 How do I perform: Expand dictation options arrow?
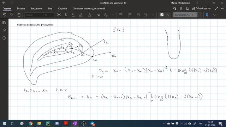[214, 15]
